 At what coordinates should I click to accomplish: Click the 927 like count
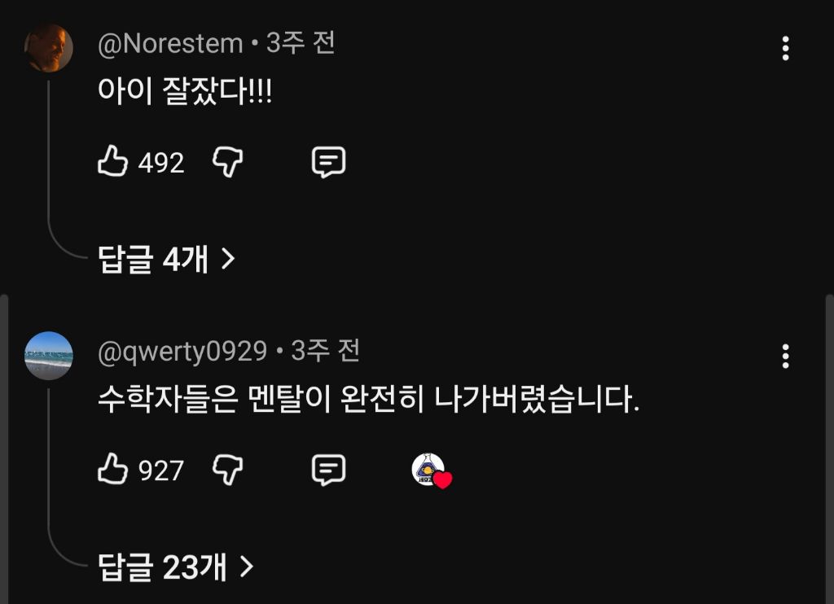(161, 471)
